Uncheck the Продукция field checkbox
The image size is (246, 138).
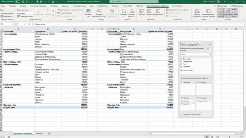point(181,61)
